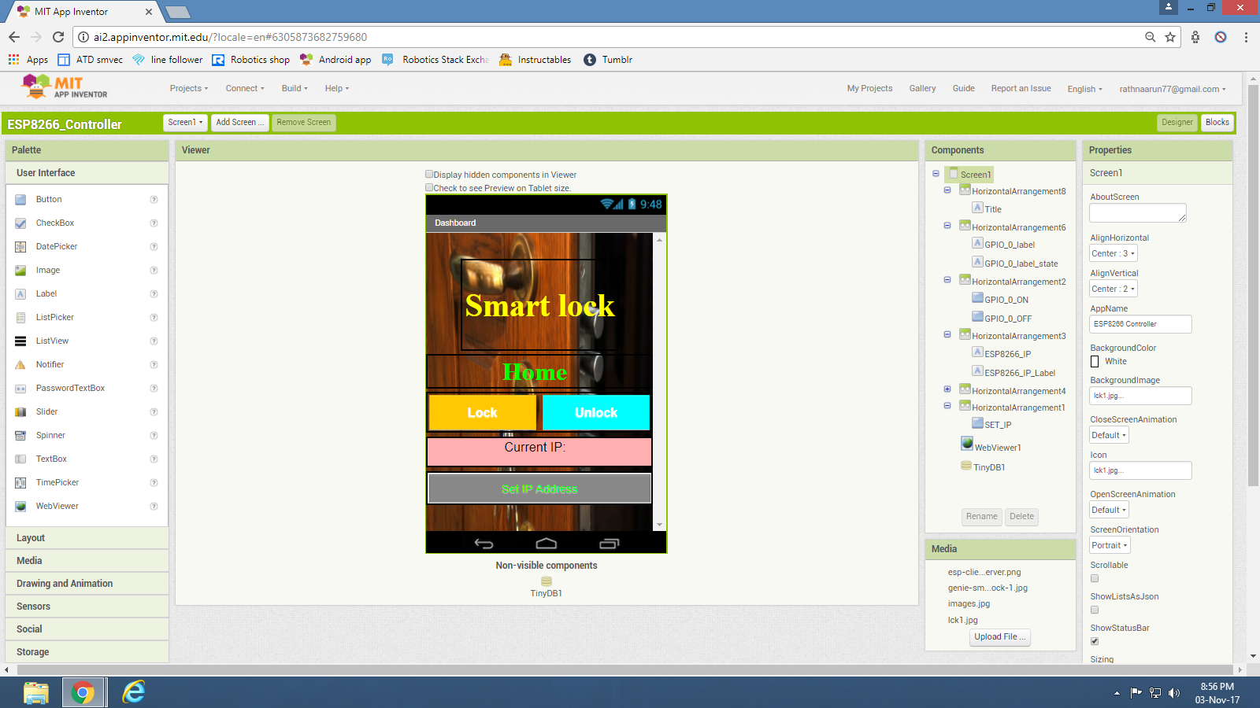The width and height of the screenshot is (1260, 708).
Task: Open the Chrome menu (three dots)
Action: click(1246, 37)
